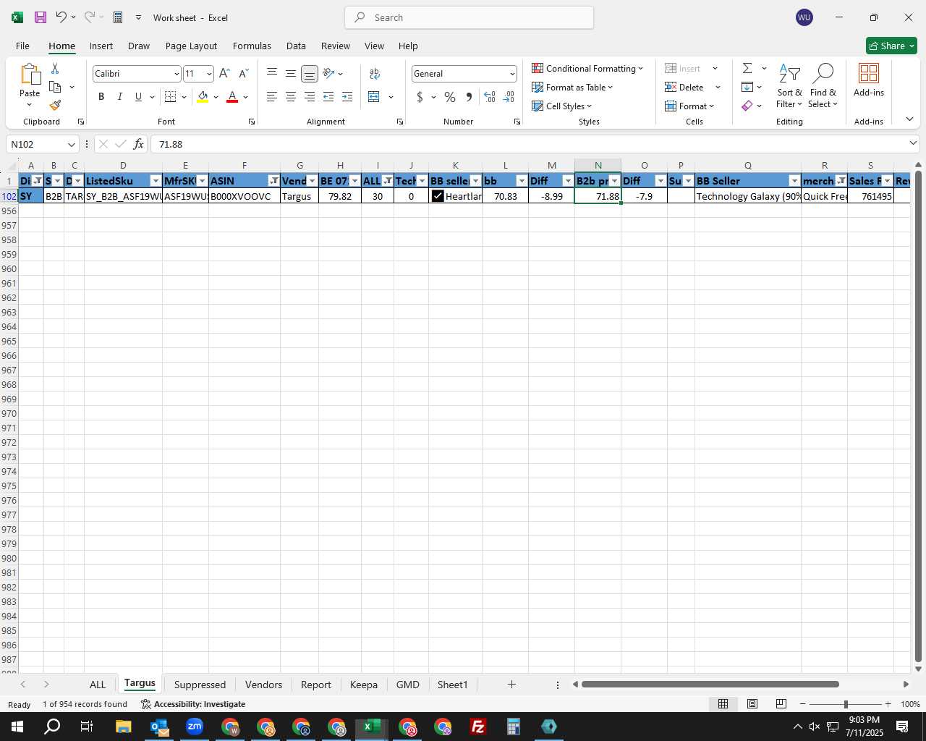Toggle Top Align button

point(272,73)
